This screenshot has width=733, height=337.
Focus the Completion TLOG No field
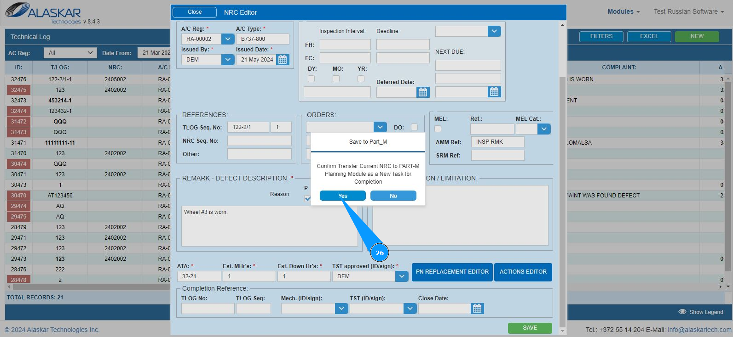[x=208, y=309]
